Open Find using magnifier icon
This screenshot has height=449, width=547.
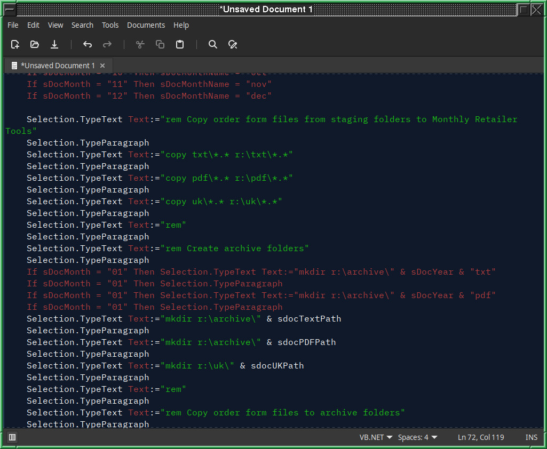(213, 45)
